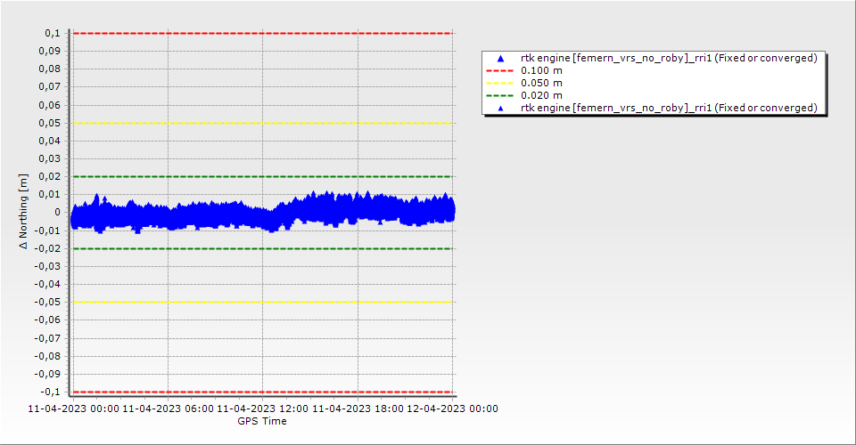This screenshot has height=445, width=856.
Task: Select the GPS Time axis title
Action: coord(261,421)
